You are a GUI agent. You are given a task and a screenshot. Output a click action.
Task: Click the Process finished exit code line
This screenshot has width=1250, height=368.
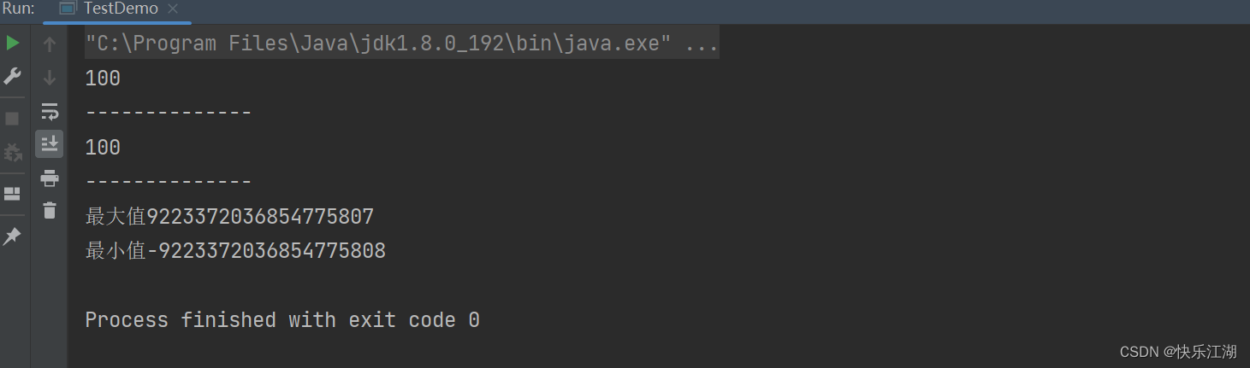(x=282, y=320)
